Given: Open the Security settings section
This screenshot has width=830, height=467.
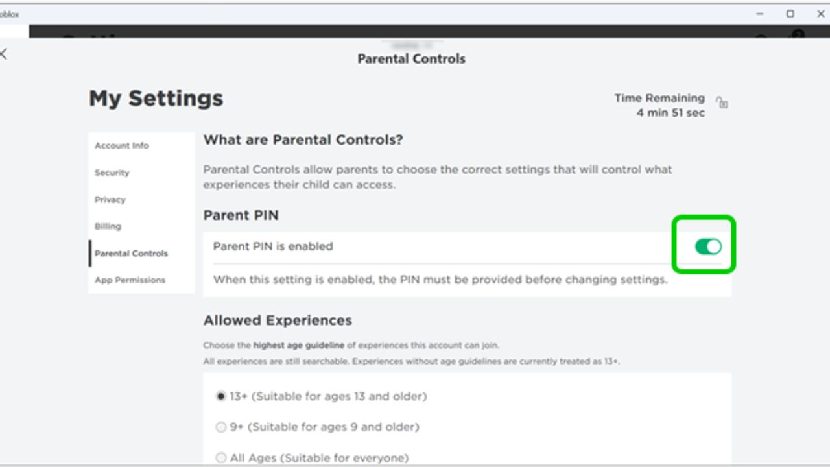Looking at the screenshot, I should (112, 173).
